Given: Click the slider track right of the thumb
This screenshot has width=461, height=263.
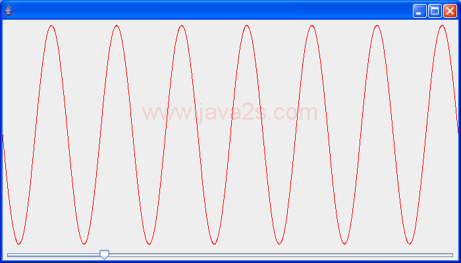Looking at the screenshot, I should click(x=281, y=255).
